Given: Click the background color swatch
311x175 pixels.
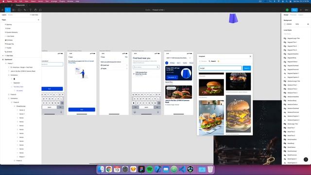Looking at the screenshot, I should click(285, 24).
